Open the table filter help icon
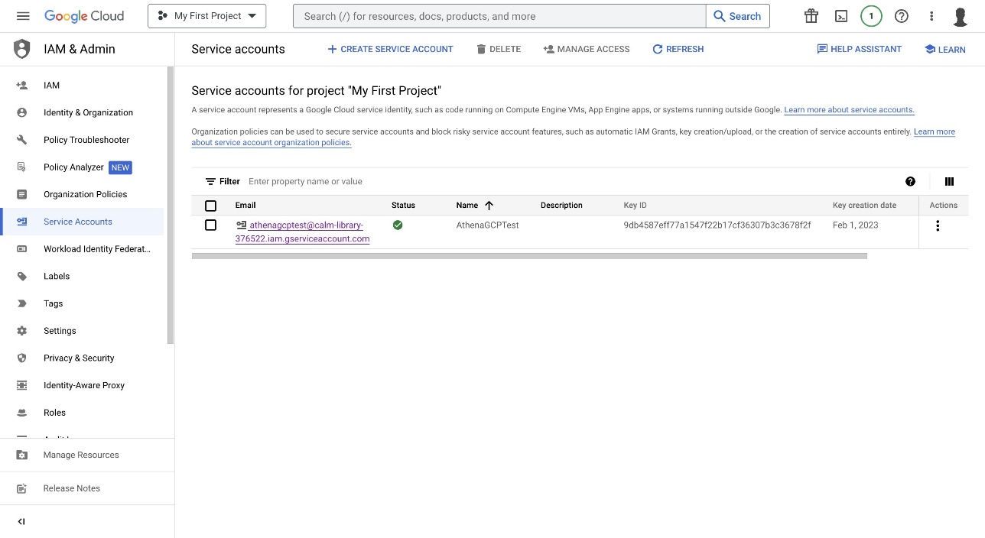This screenshot has height=538, width=985. tap(910, 181)
